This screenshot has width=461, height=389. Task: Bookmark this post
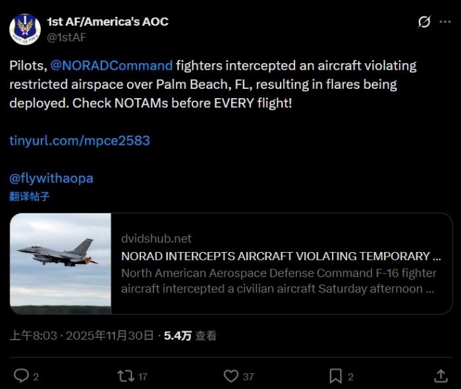click(335, 376)
